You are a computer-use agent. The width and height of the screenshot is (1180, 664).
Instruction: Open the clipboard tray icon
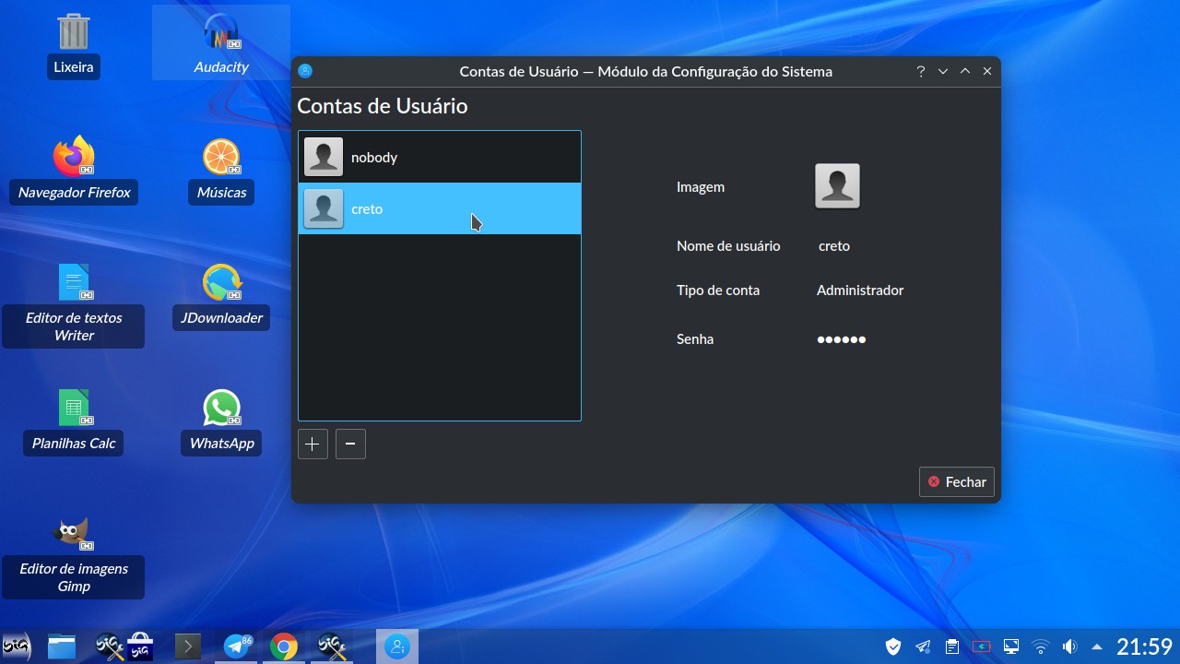(952, 646)
